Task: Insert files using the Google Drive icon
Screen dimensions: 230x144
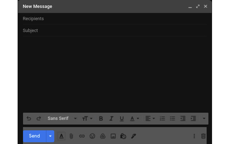Action: click(103, 136)
